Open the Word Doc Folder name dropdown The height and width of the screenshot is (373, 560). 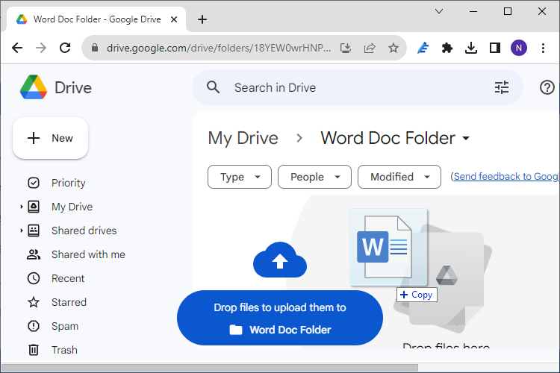point(467,139)
